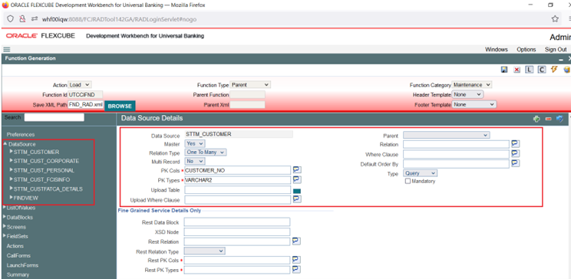The image size is (571, 279).
Task: Expand the ListOfValues tree node
Action: (x=5, y=208)
